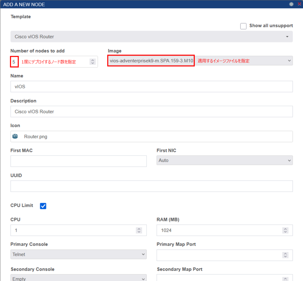Open the Template dropdown Cisco vIOS Router
The height and width of the screenshot is (281, 303).
click(x=151, y=37)
